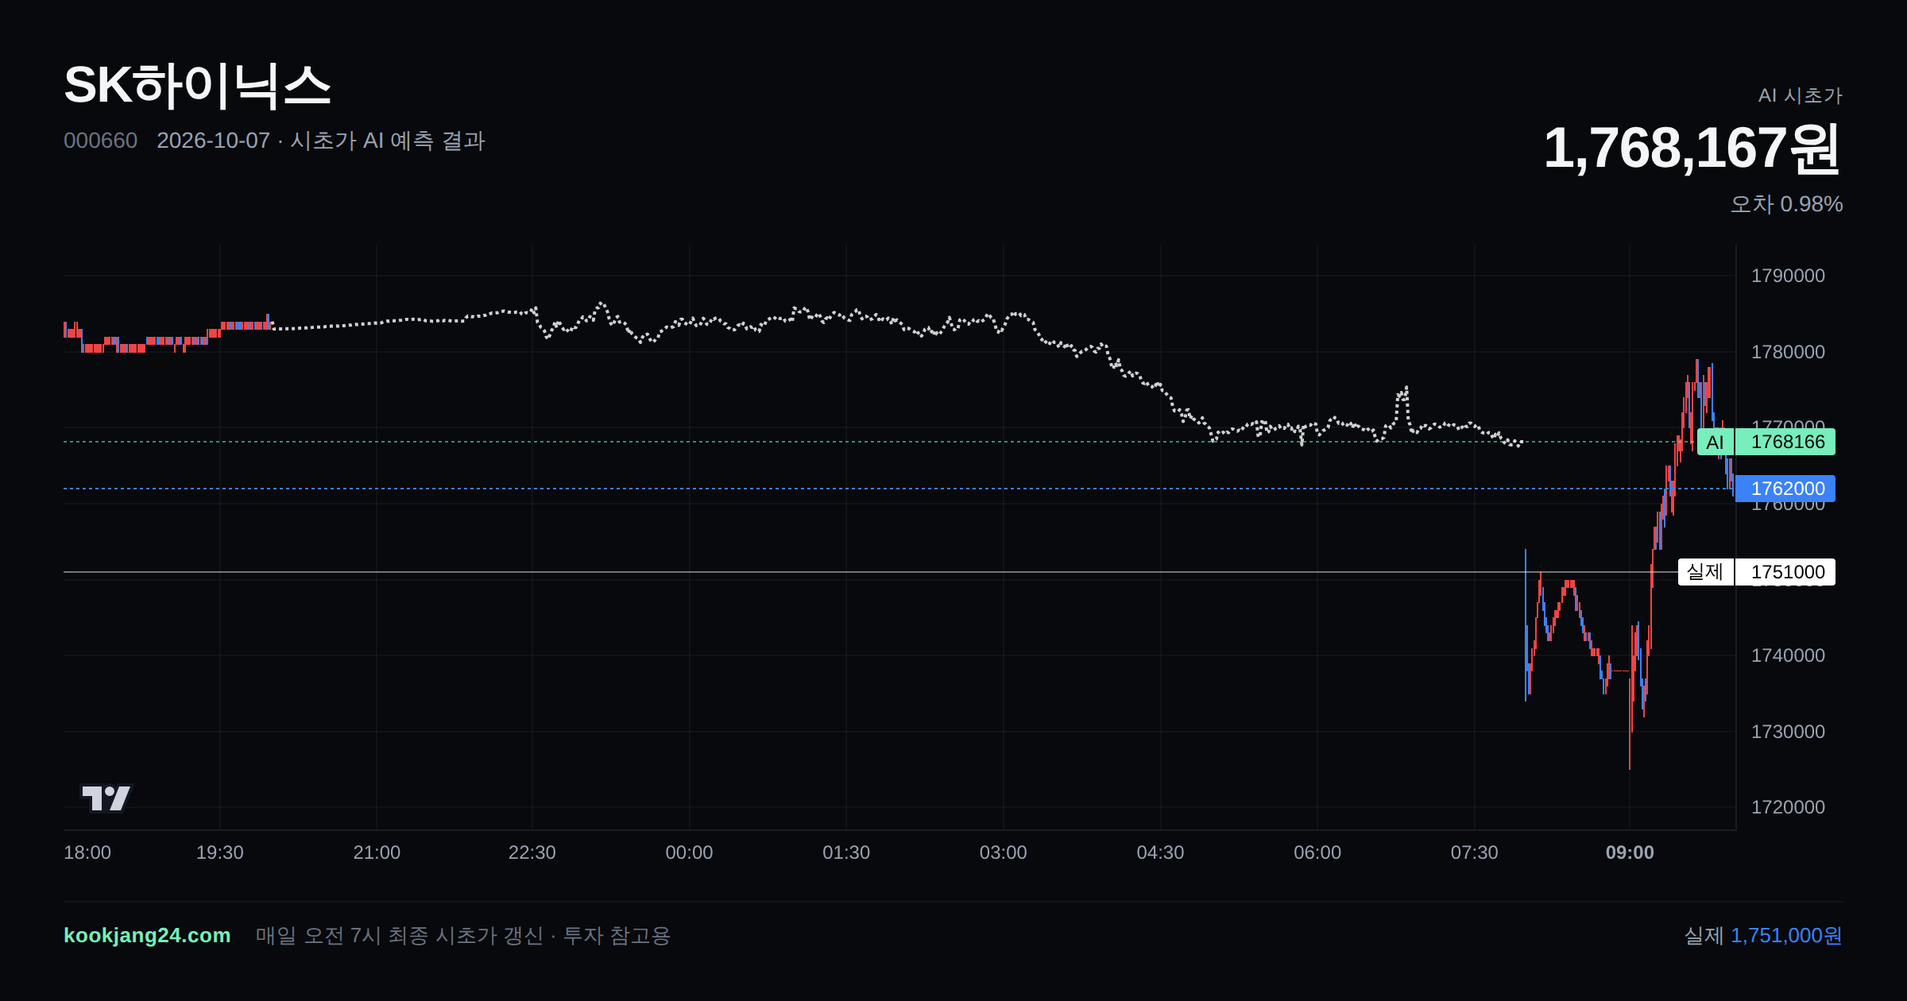
Task: Click the white 실제 tag label
Action: point(1705,572)
